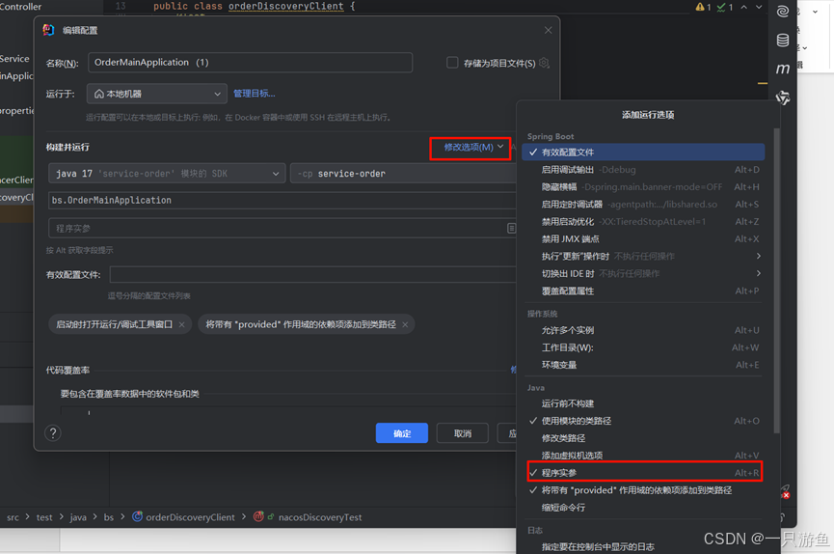
Task: Click the 要包含在覆盖率数据中的软件包和类 label
Action: tap(130, 394)
